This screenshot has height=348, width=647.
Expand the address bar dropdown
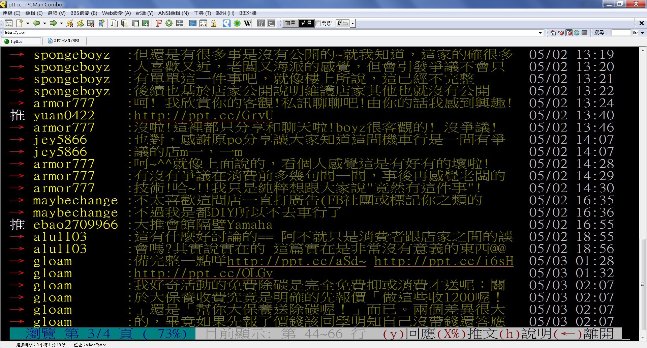(x=541, y=33)
